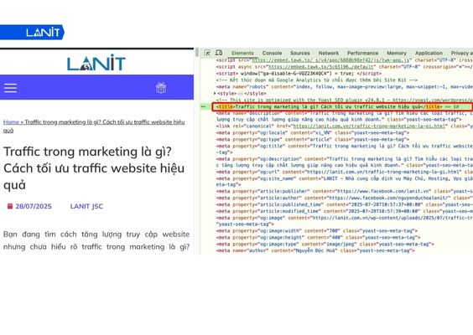Open the hamburger menu on the LANIT page
Screen dimensions: 473x335
tap(11, 88)
